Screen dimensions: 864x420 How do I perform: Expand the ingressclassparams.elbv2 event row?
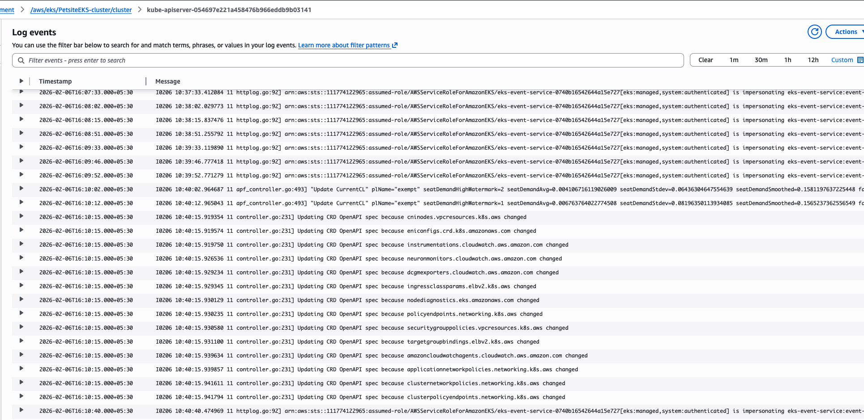click(x=21, y=286)
